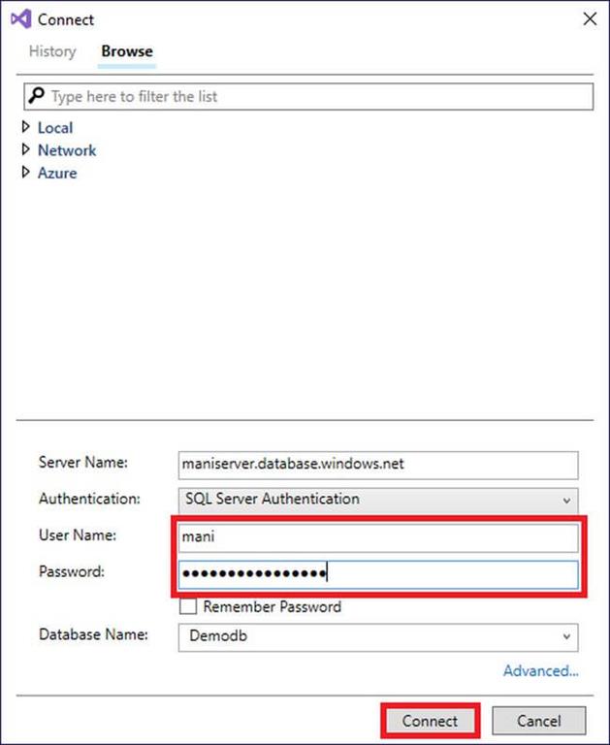
Task: Select the Network item label
Action: pyautogui.click(x=67, y=150)
